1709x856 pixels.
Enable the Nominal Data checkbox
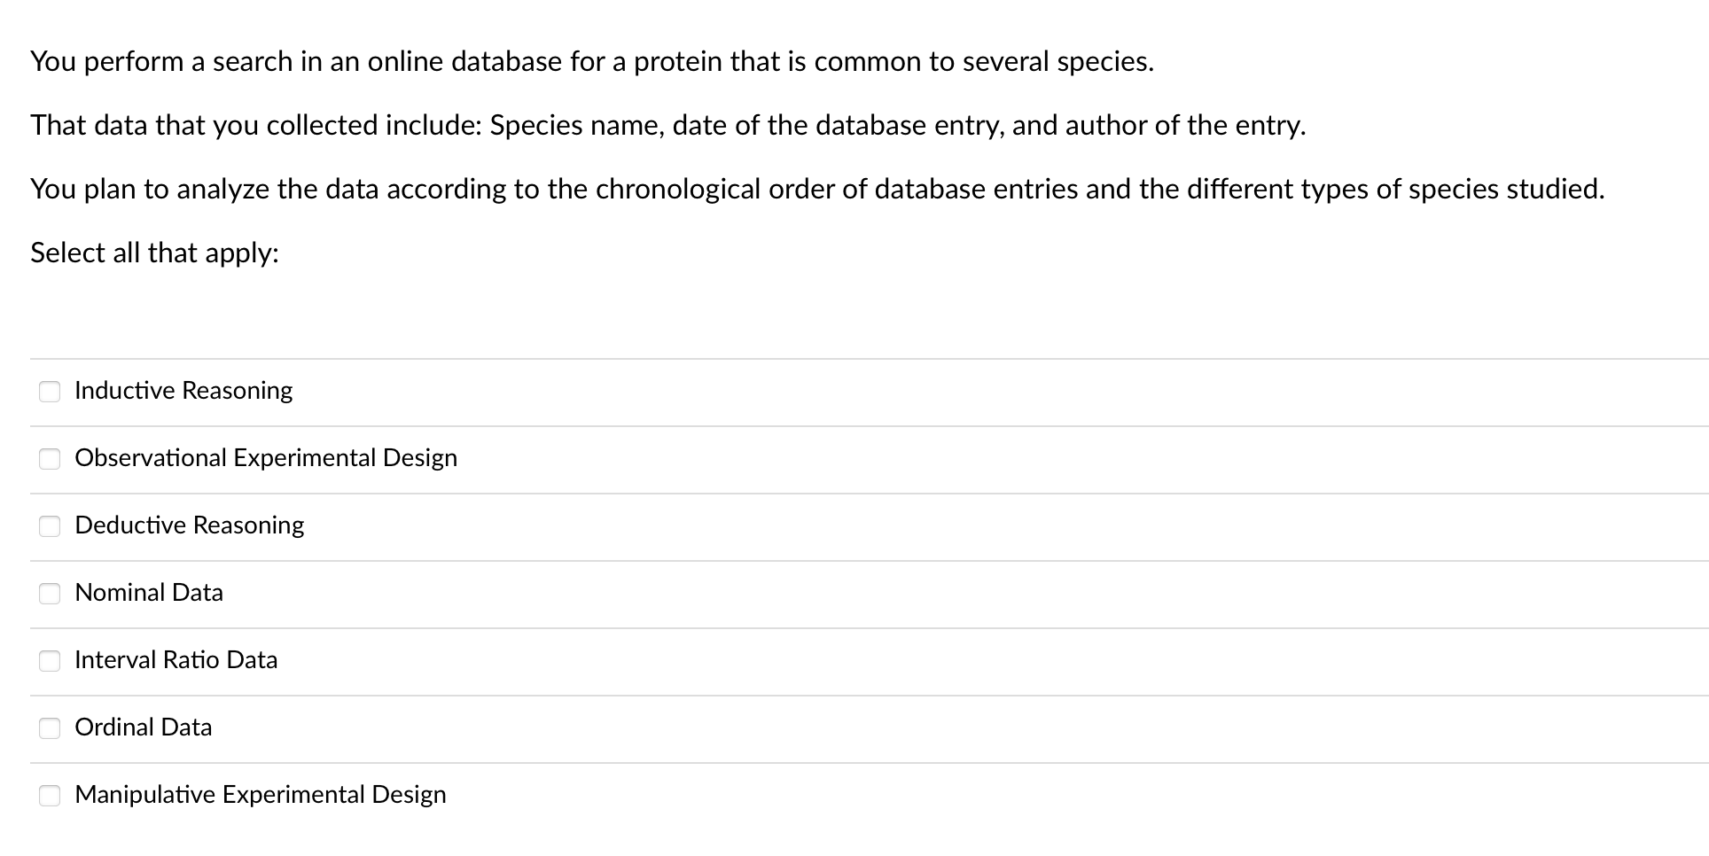[50, 594]
